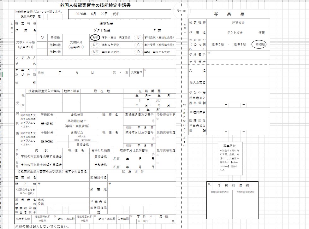Select the A丙 oval option
Image resolution: width=309 pixels, height=229 pixels.
(95, 52)
